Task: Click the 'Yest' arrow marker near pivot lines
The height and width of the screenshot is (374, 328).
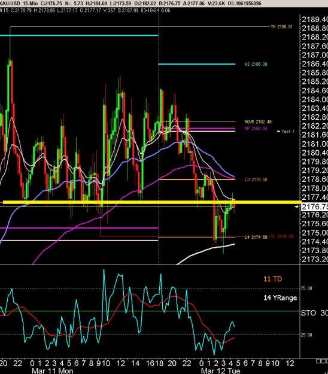Action: tap(286, 132)
